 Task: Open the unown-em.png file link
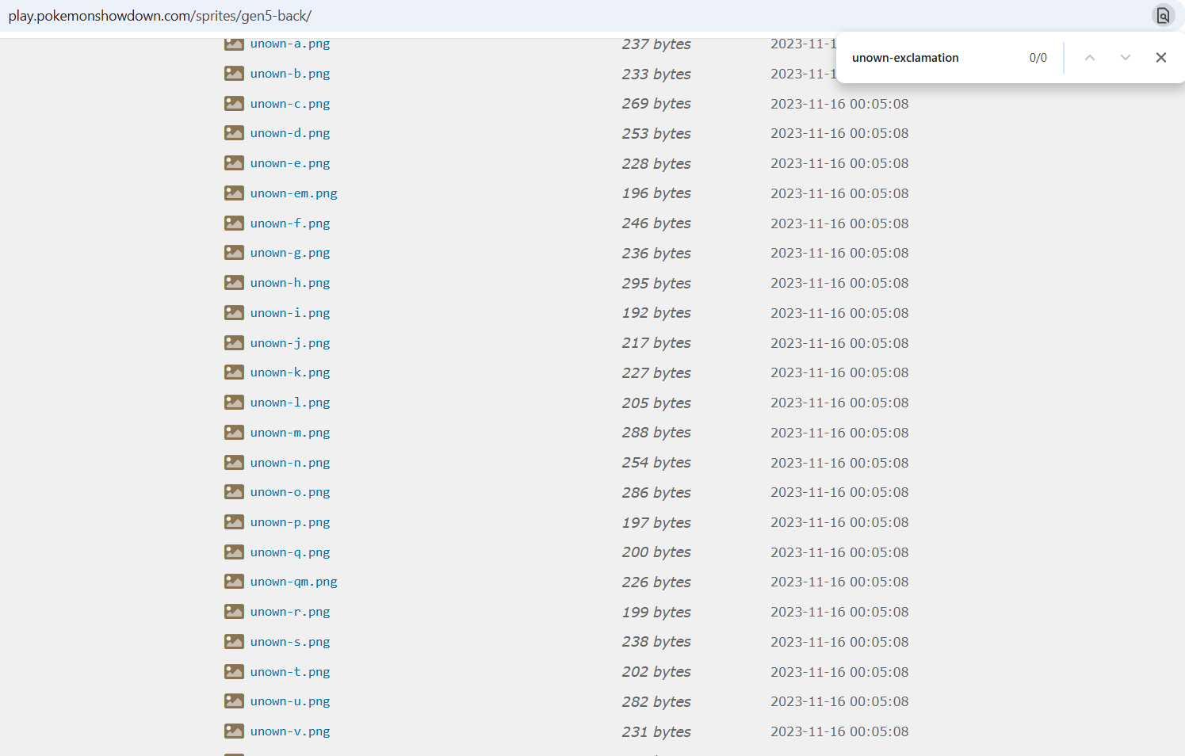tap(294, 193)
